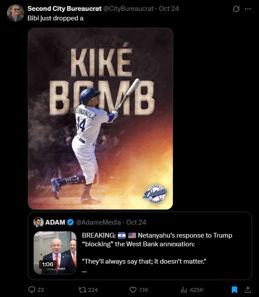Open the Kiké Bomb baseball image
Screen dimensions: 259x297
click(x=100, y=118)
